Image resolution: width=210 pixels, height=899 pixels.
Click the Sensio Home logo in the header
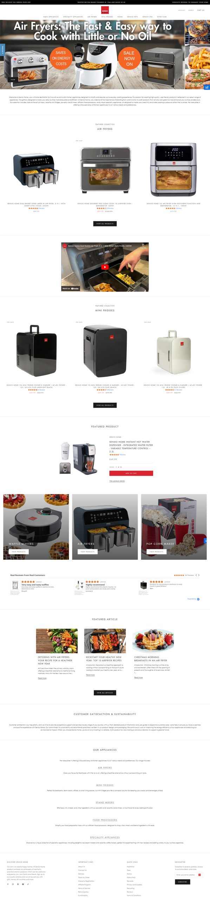(x=105, y=10)
